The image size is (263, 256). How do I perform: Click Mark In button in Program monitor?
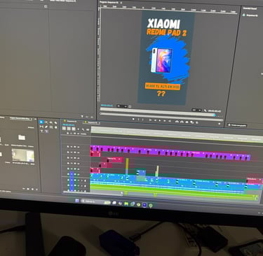[138, 120]
